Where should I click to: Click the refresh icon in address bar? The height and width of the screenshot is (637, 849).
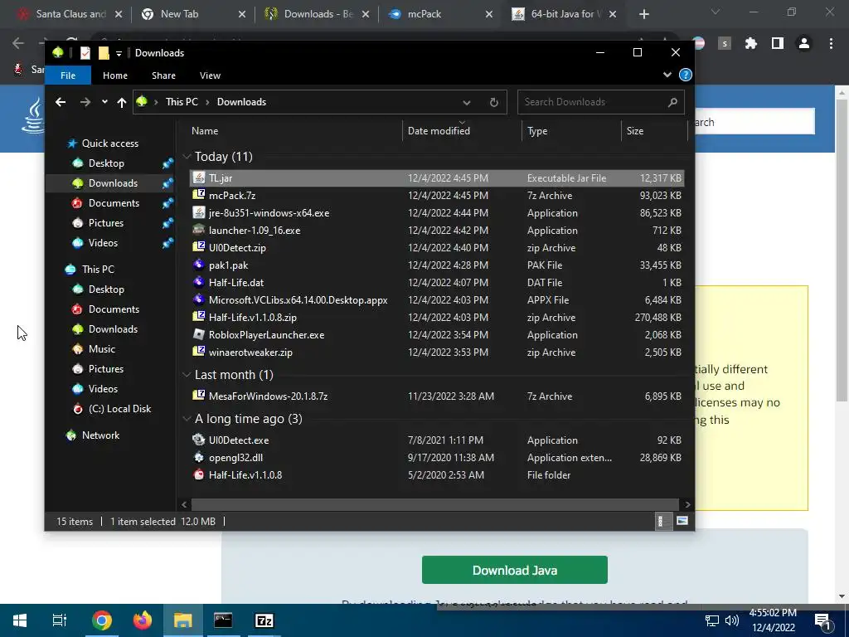point(494,102)
